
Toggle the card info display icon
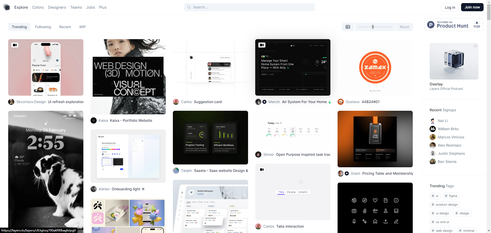click(348, 27)
